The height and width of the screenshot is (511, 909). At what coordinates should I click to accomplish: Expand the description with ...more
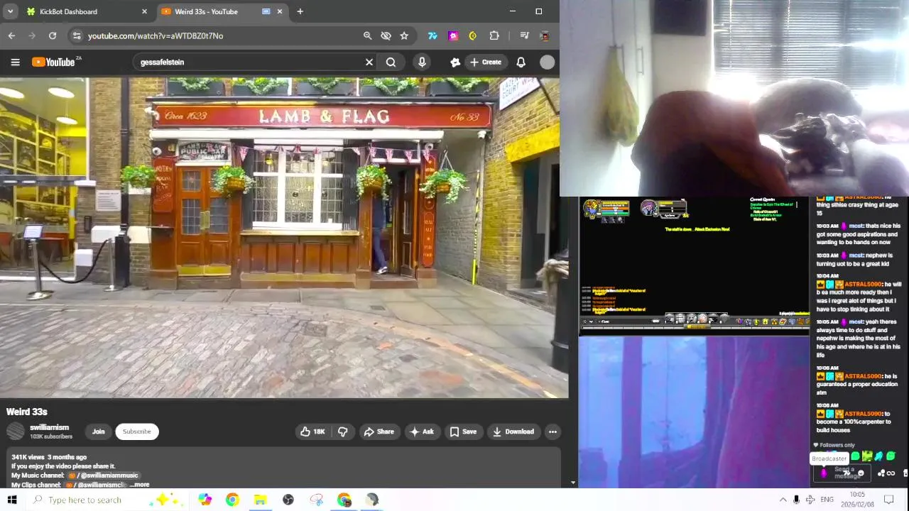click(x=139, y=485)
